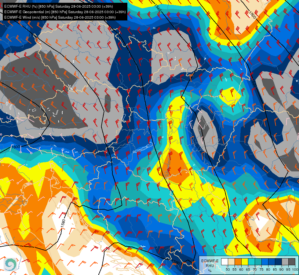Choose the bright blue 75-80% legend swatch
Screen dimensions: 299x275
point(265,262)
